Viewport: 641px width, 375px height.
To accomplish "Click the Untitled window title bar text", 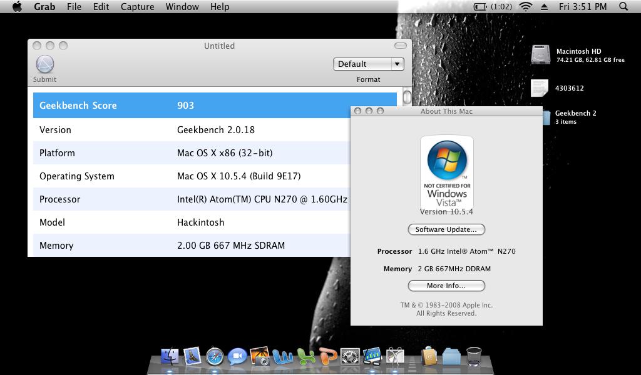I will (219, 46).
